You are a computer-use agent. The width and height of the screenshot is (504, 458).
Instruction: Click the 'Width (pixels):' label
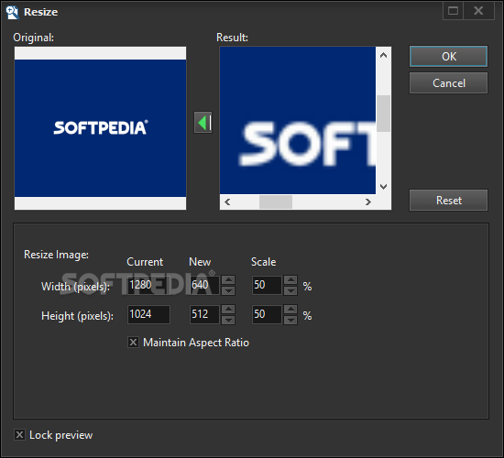pos(75,287)
